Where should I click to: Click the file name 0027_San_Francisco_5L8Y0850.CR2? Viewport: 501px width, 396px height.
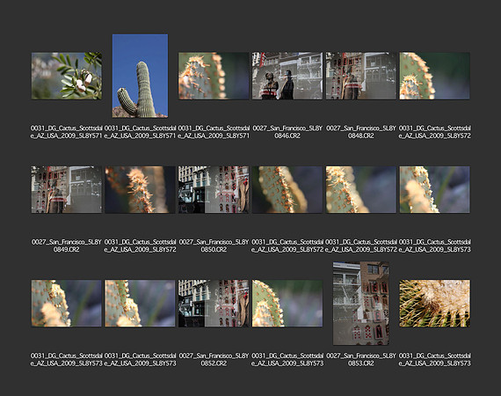tap(214, 246)
